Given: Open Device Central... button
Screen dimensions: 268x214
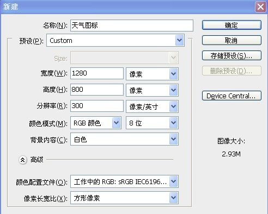Looking at the screenshot, I should click(232, 96).
